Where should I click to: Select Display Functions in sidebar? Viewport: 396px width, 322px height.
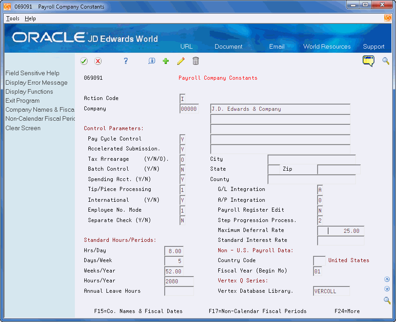pos(29,91)
